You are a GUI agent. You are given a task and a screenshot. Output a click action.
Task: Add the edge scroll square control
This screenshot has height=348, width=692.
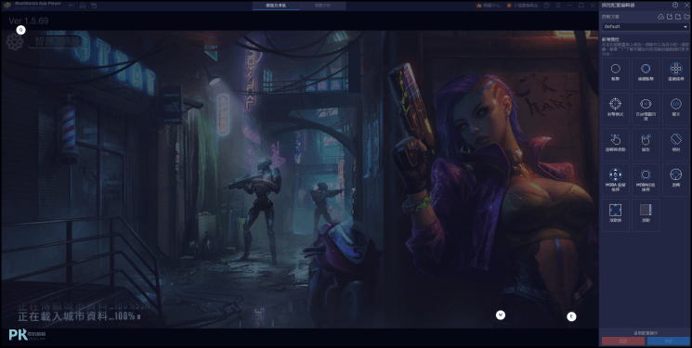[615, 214]
